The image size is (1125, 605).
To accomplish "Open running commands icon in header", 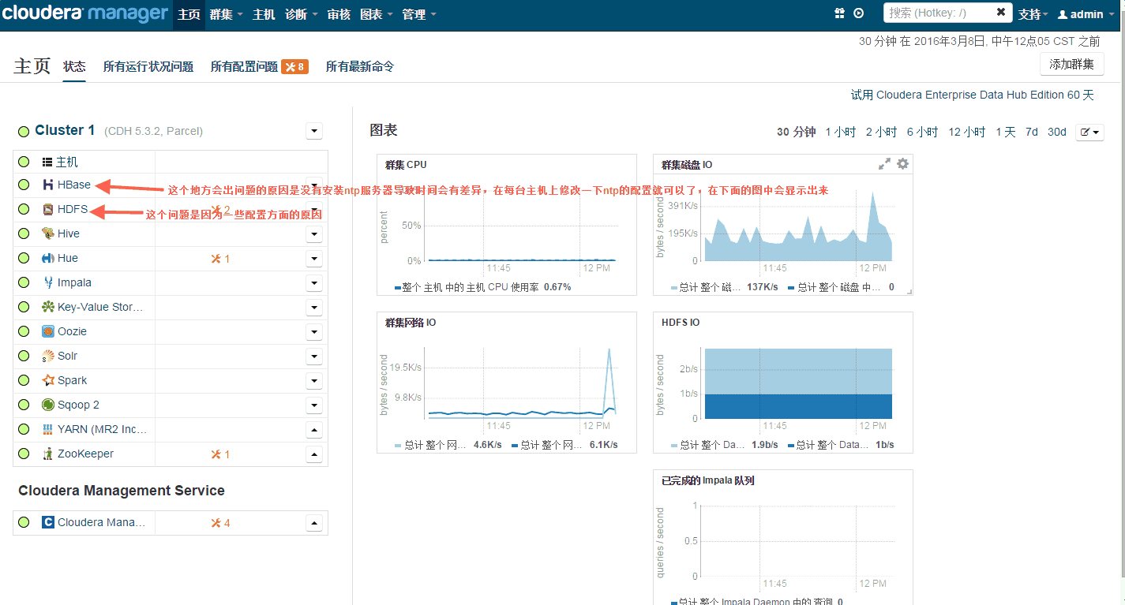I will pos(859,13).
